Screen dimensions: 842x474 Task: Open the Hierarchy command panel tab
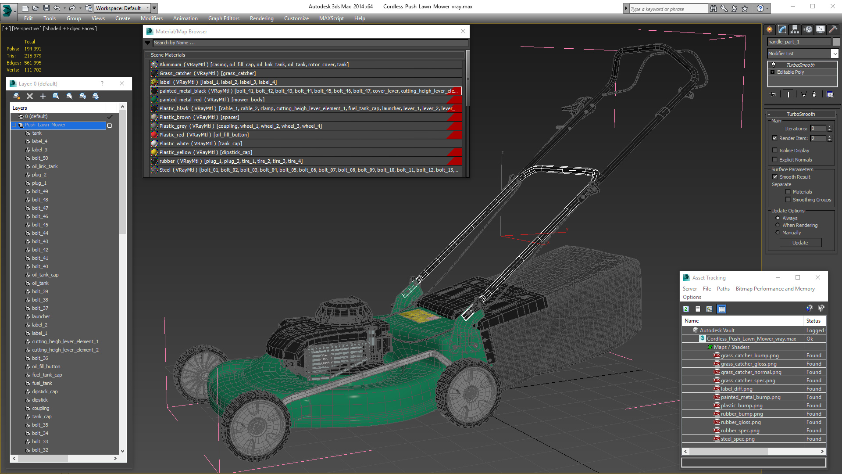tap(795, 29)
